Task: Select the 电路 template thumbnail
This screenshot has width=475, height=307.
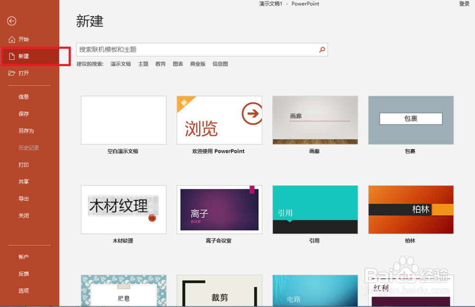Action: (315, 291)
